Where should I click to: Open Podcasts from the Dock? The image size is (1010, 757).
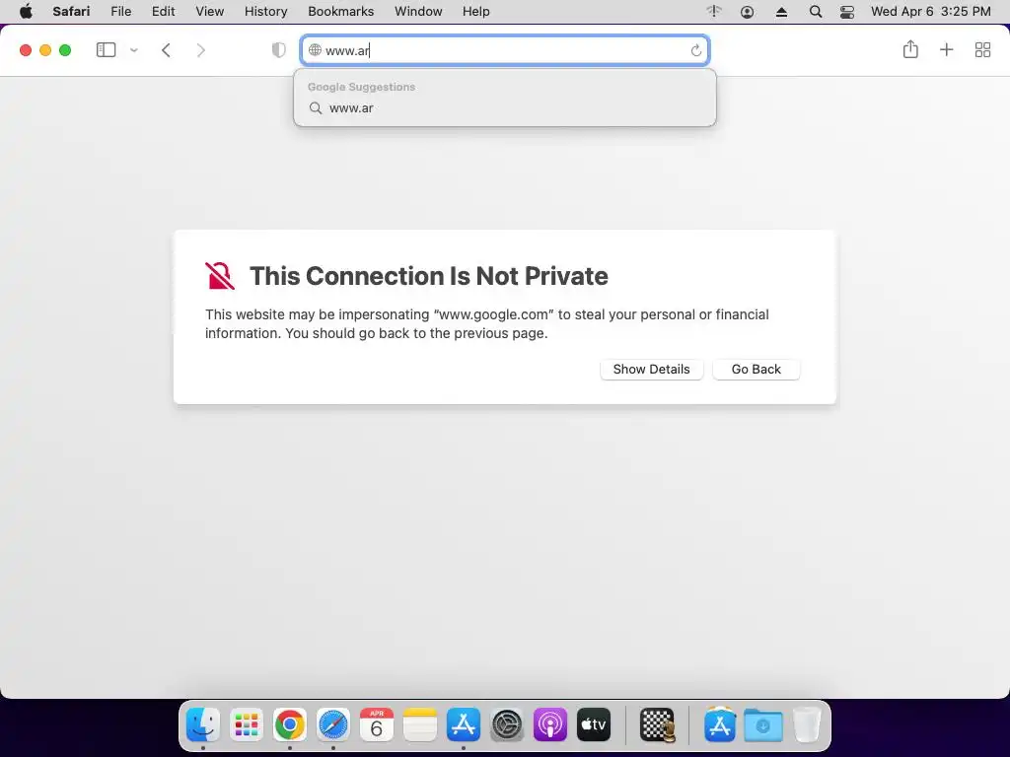[x=550, y=724]
